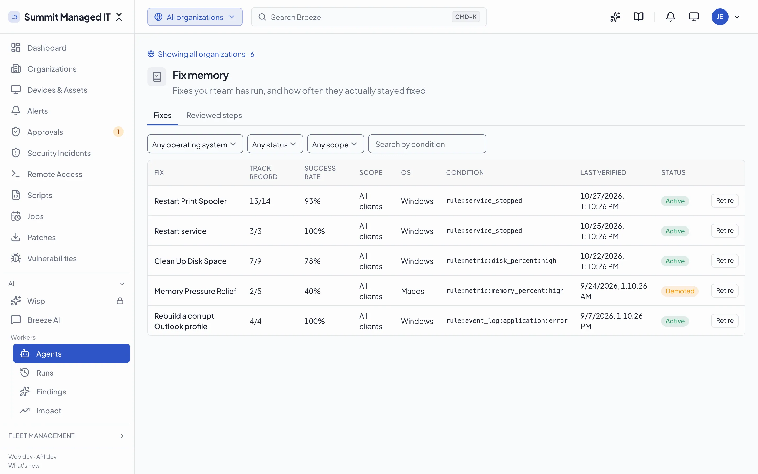Image resolution: width=758 pixels, height=474 pixels.
Task: Open Any operating system filter
Action: pos(195,144)
